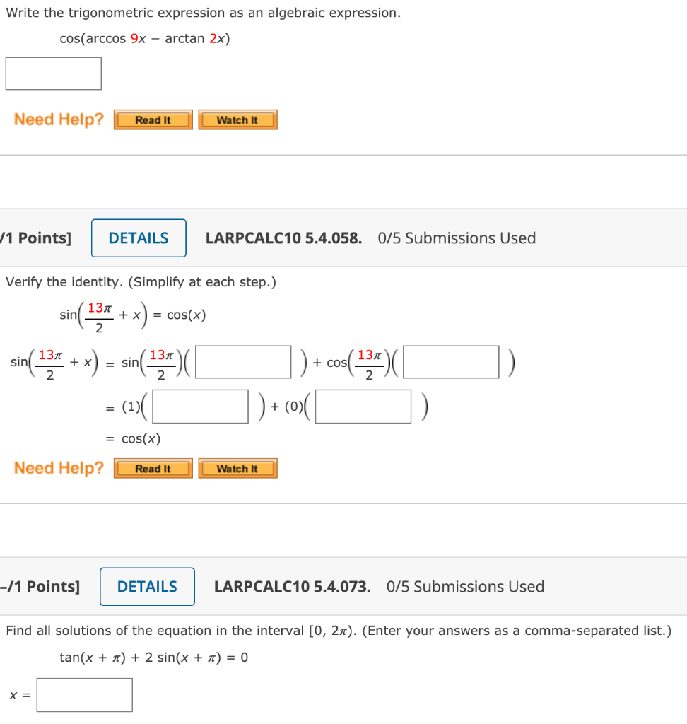This screenshot has width=687, height=724.
Task: Click the blank multiplied by (1)
Action: (200, 406)
